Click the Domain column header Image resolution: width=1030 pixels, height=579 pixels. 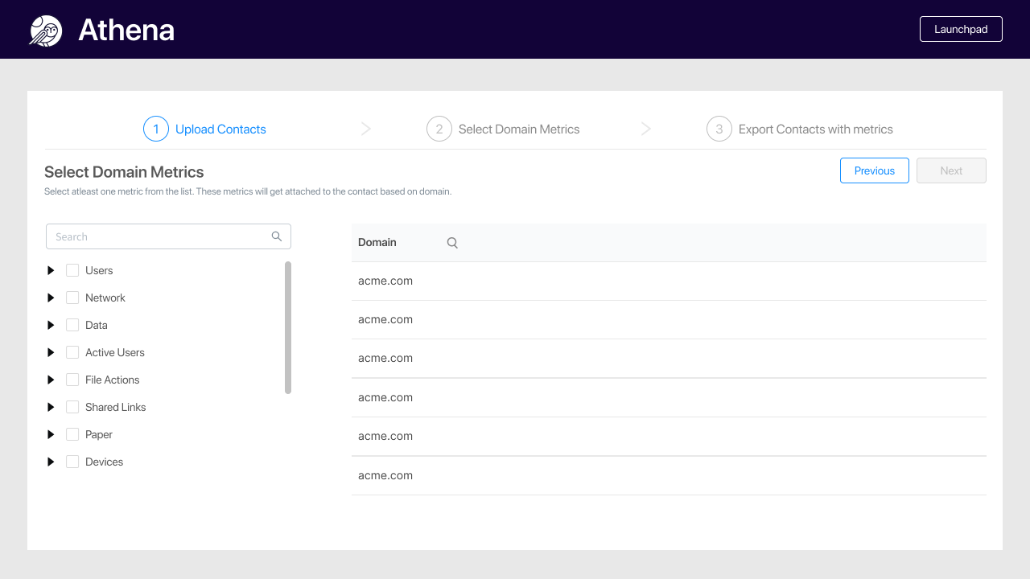[377, 242]
